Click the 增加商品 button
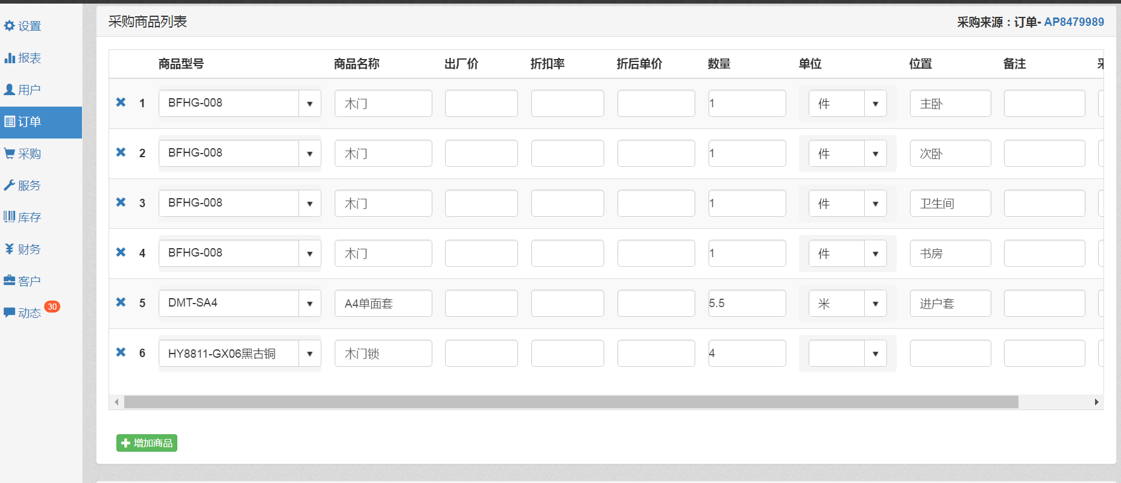1121x483 pixels. [147, 443]
